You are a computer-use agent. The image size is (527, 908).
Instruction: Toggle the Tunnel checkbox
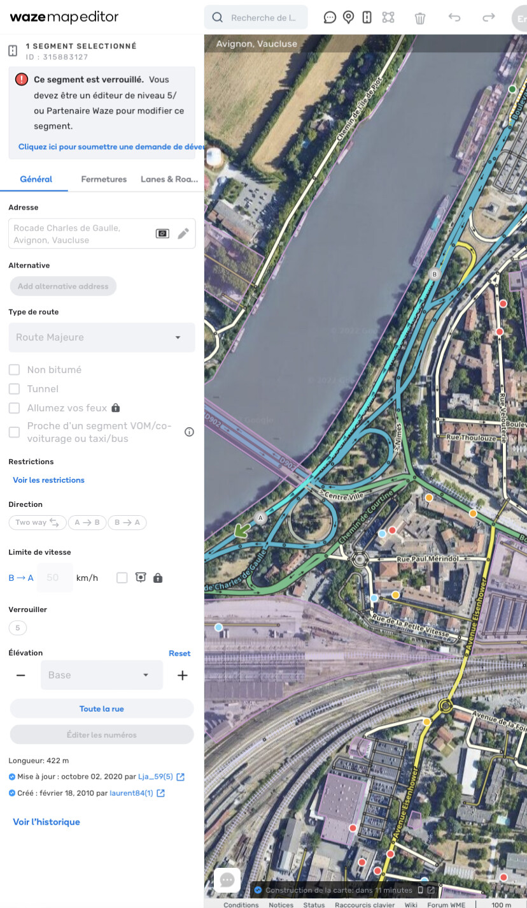click(14, 389)
